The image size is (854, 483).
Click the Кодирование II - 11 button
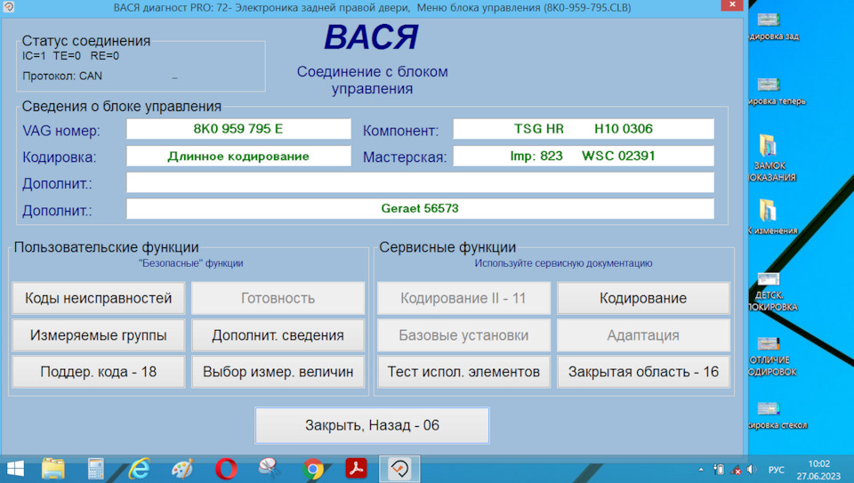tap(463, 298)
